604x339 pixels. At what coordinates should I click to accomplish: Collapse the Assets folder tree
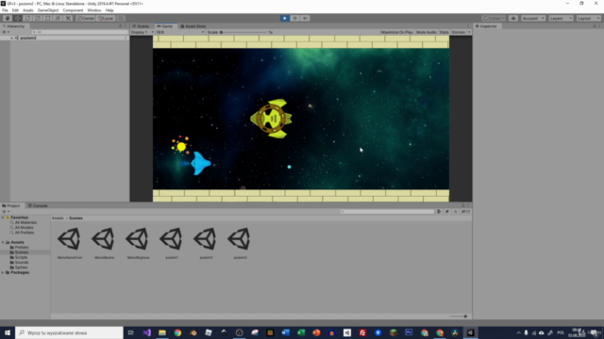(3, 243)
